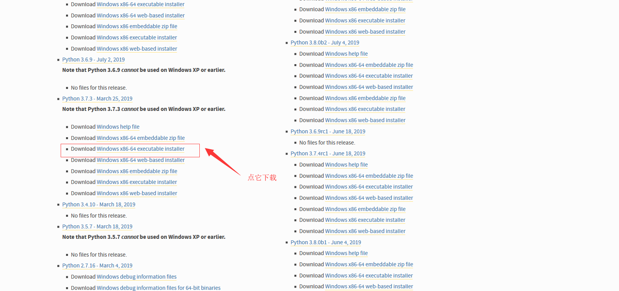Open the Python 3.5.7 - March 18, 2019 release link
The height and width of the screenshot is (291, 619).
click(x=97, y=226)
